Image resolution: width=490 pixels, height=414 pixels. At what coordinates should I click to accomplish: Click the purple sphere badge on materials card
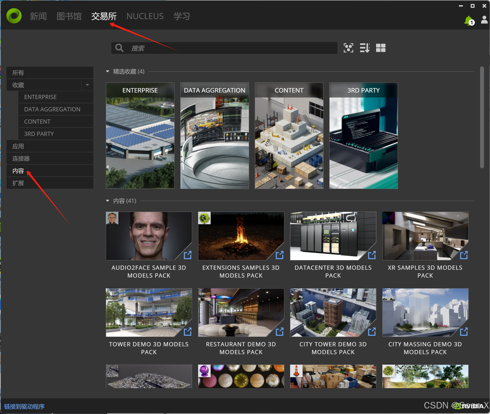204,371
